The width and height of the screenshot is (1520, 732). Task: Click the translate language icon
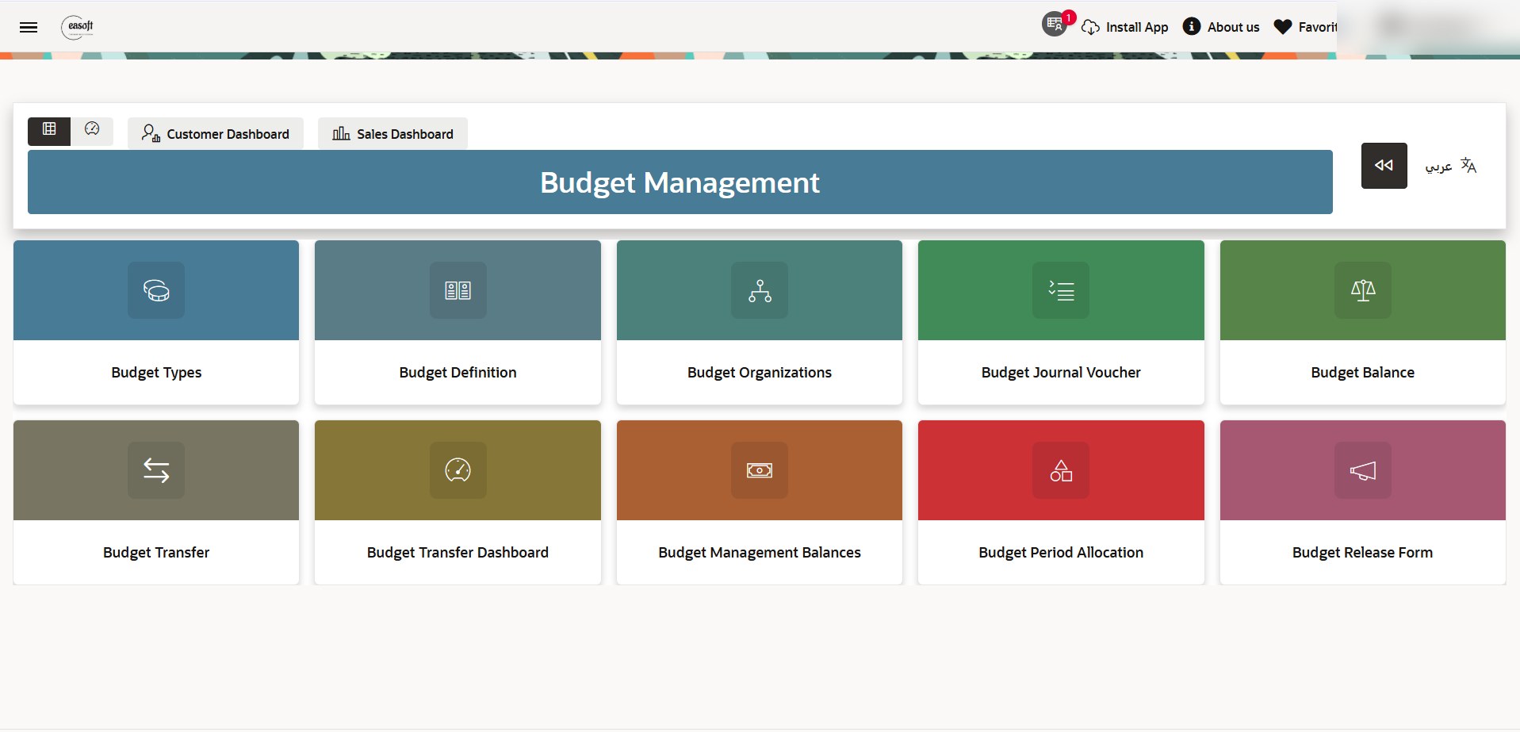(1468, 165)
